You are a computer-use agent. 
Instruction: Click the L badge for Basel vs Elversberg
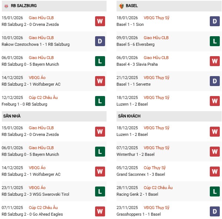click(215, 41)
